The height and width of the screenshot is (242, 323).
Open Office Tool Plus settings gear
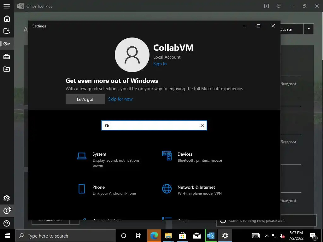click(7, 198)
